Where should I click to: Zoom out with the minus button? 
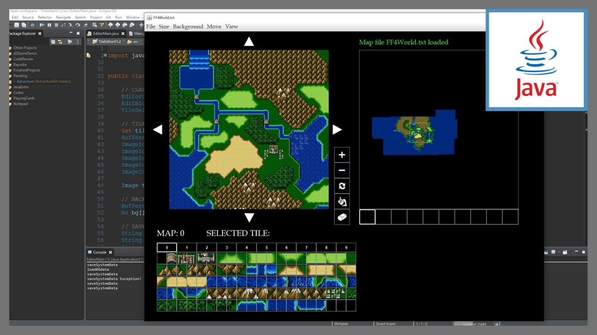[342, 170]
